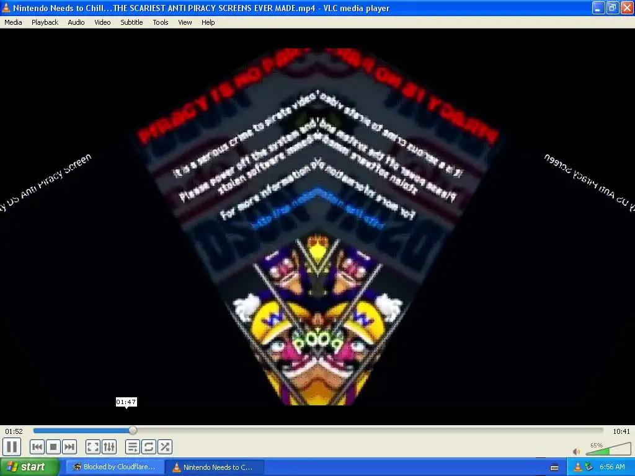Click the video display area
The width and height of the screenshot is (635, 476).
pos(317,227)
